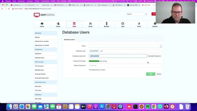This screenshot has height=111, width=197.
Task: Click the not-secure warning icon
Action: tap(13, 9)
